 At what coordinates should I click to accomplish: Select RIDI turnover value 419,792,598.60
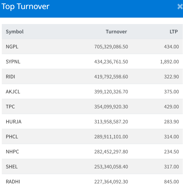(x=111, y=77)
